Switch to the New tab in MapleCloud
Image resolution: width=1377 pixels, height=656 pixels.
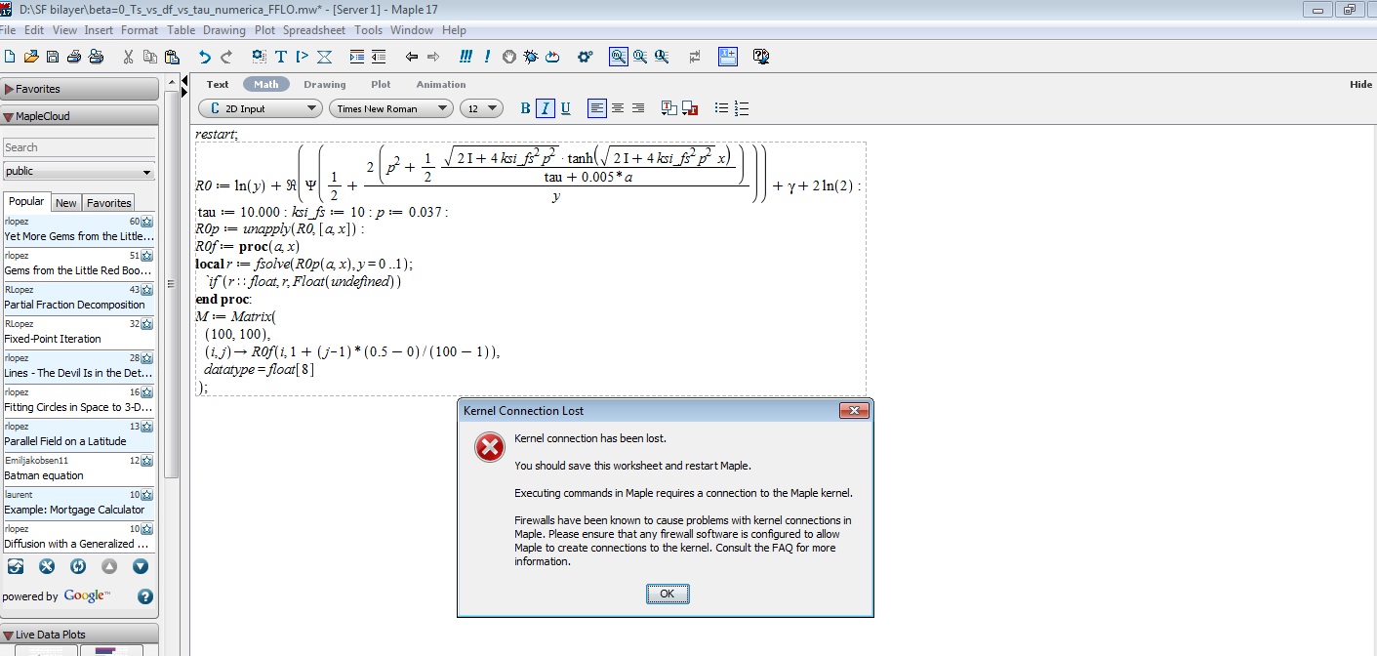pyautogui.click(x=65, y=203)
